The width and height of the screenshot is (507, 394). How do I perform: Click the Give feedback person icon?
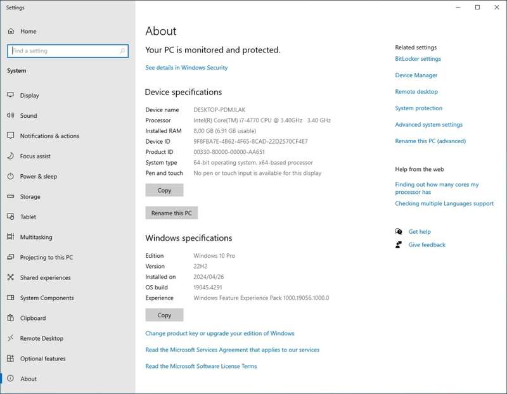[399, 245]
